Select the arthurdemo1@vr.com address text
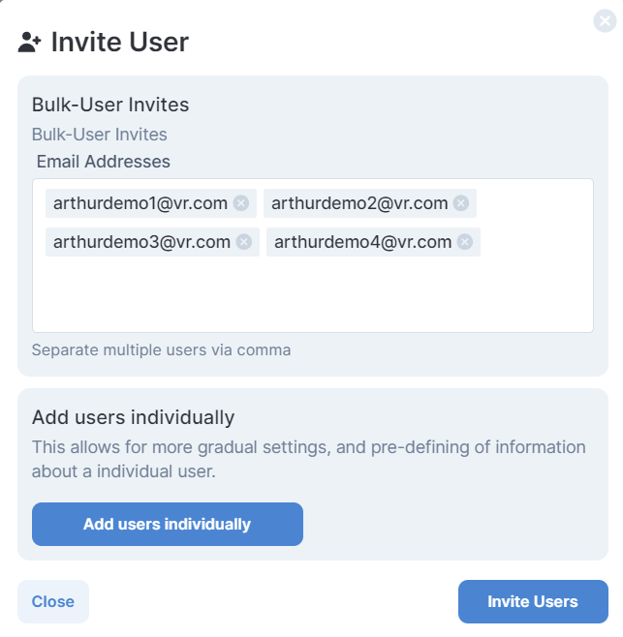Screen dimensions: 623x637 tap(140, 203)
